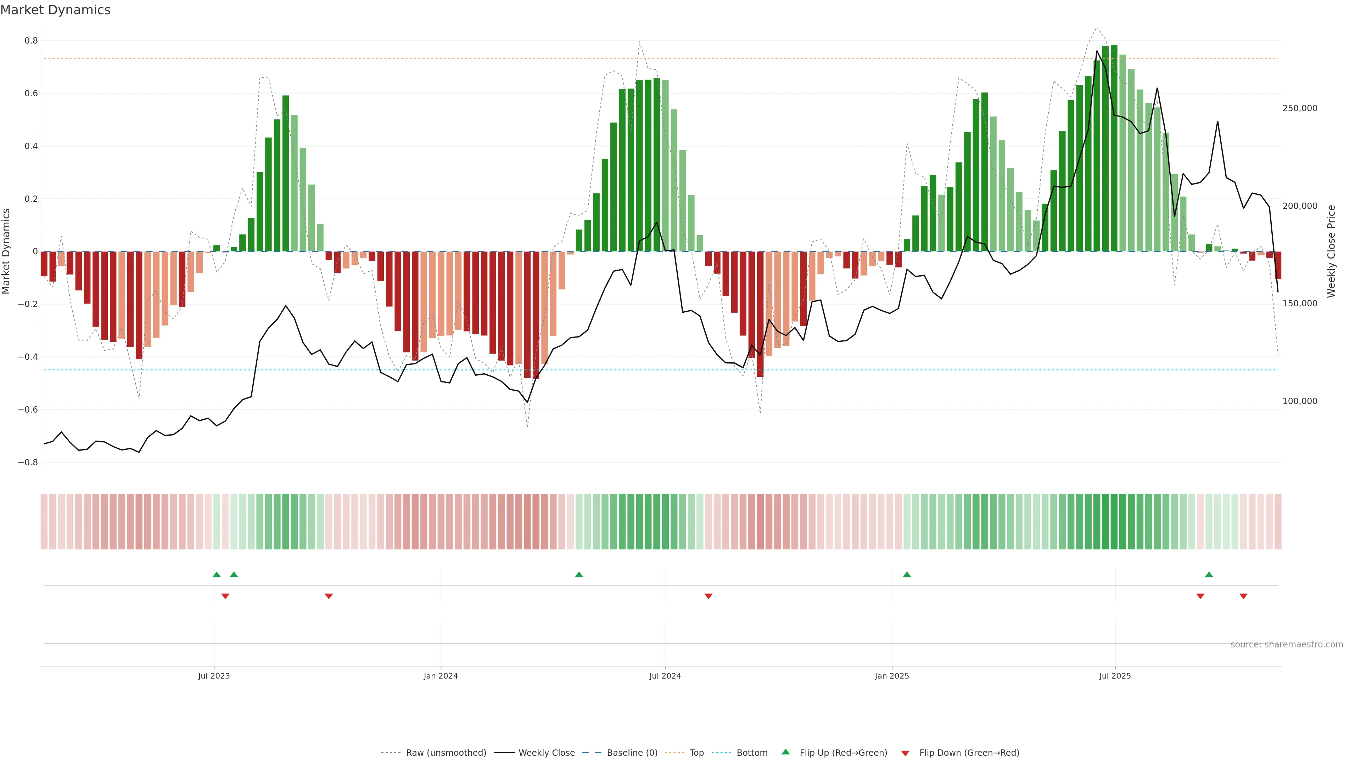1361x765 pixels.
Task: Click the green Flip Up legend triangle
Action: (786, 752)
